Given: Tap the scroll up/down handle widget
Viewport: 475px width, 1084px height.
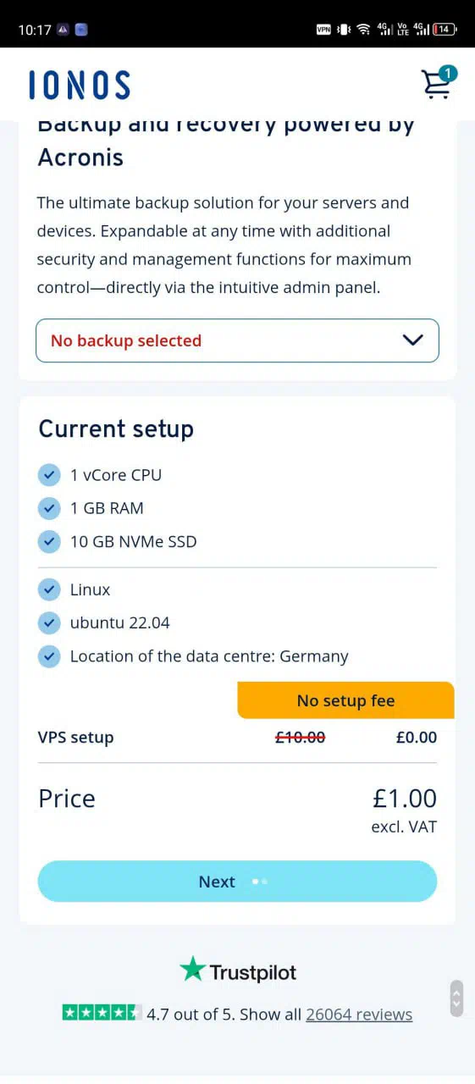Looking at the screenshot, I should [x=456, y=998].
